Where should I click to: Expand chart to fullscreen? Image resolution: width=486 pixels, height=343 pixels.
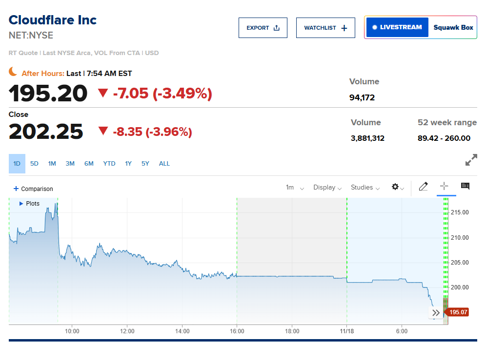point(471,160)
